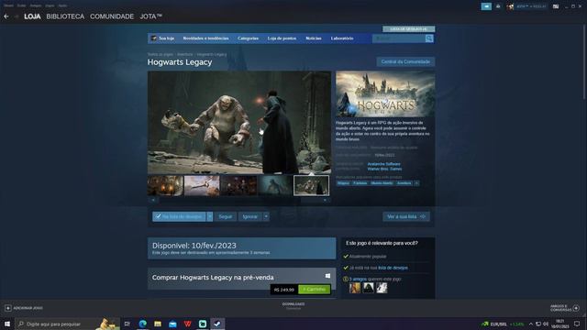Click the main troll screenshot
This screenshot has height=330, width=587.
click(x=239, y=122)
